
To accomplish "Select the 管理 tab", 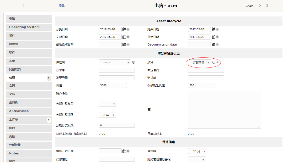I will tap(29, 78).
